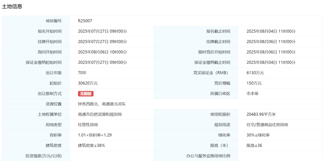
Task: Click the 出让限制方式 label
Action: (x=50, y=94)
